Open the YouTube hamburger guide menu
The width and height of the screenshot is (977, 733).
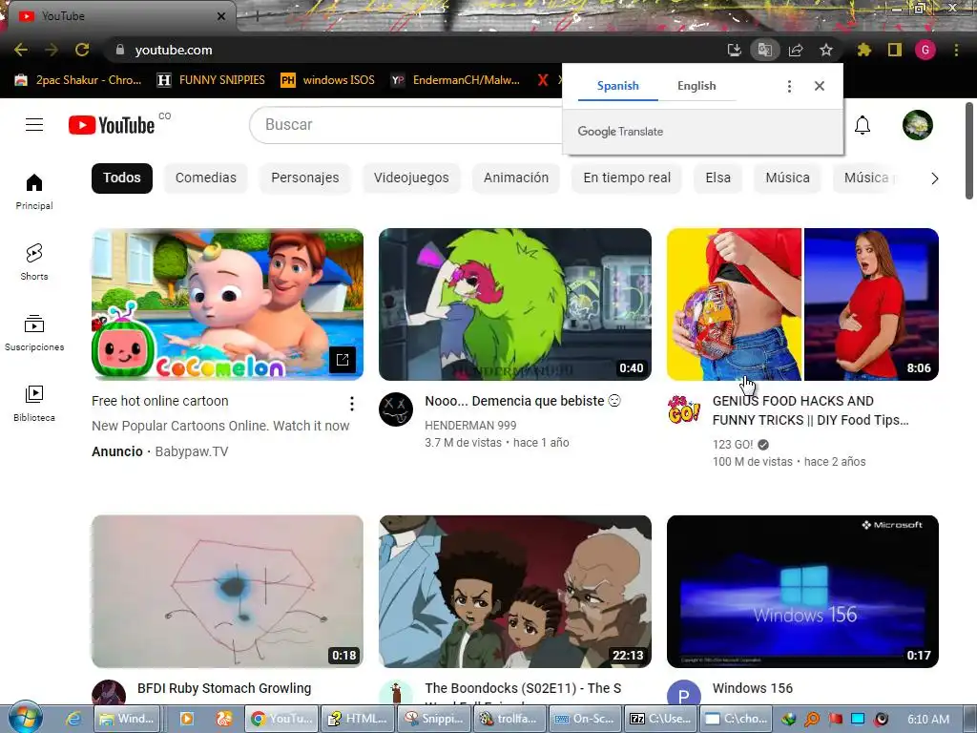coord(34,125)
